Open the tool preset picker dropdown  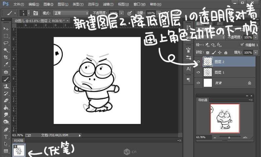15,13
